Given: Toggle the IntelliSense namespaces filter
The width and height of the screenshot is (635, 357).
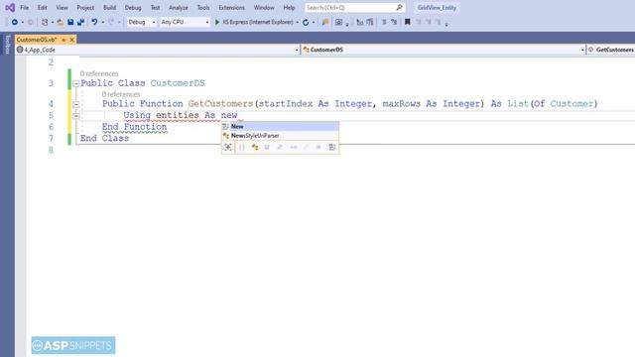Looking at the screenshot, I should coord(242,148).
